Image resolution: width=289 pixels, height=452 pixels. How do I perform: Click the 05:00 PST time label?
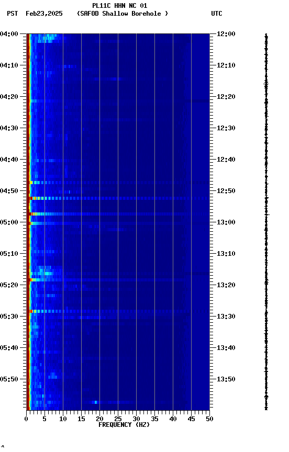click(9, 222)
